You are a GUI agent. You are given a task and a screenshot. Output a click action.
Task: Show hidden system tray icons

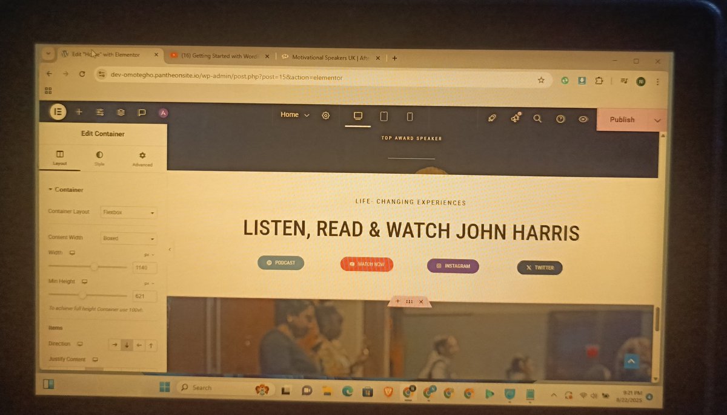pyautogui.click(x=553, y=396)
